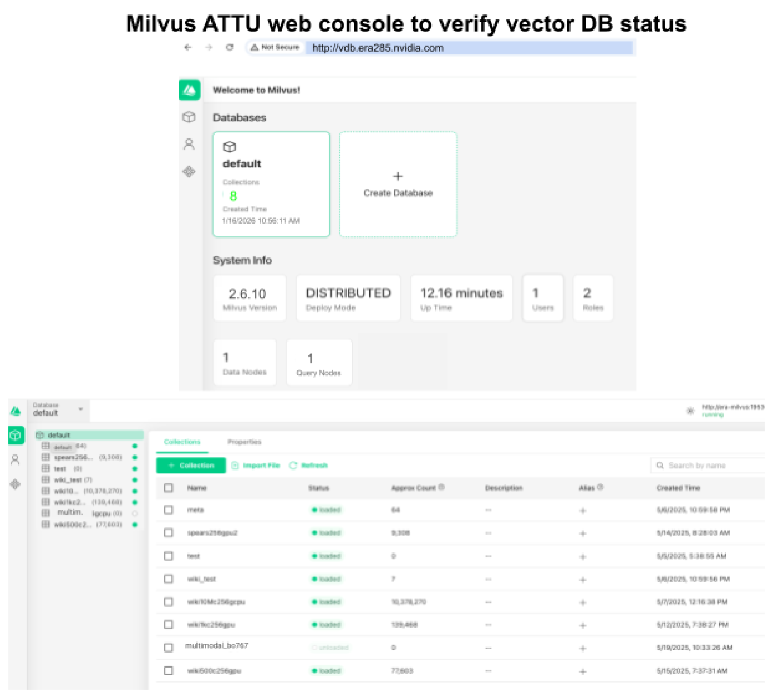Viewport: 773px width, 698px height.
Task: Add alias for the wiki500c256gpu row
Action: [583, 672]
